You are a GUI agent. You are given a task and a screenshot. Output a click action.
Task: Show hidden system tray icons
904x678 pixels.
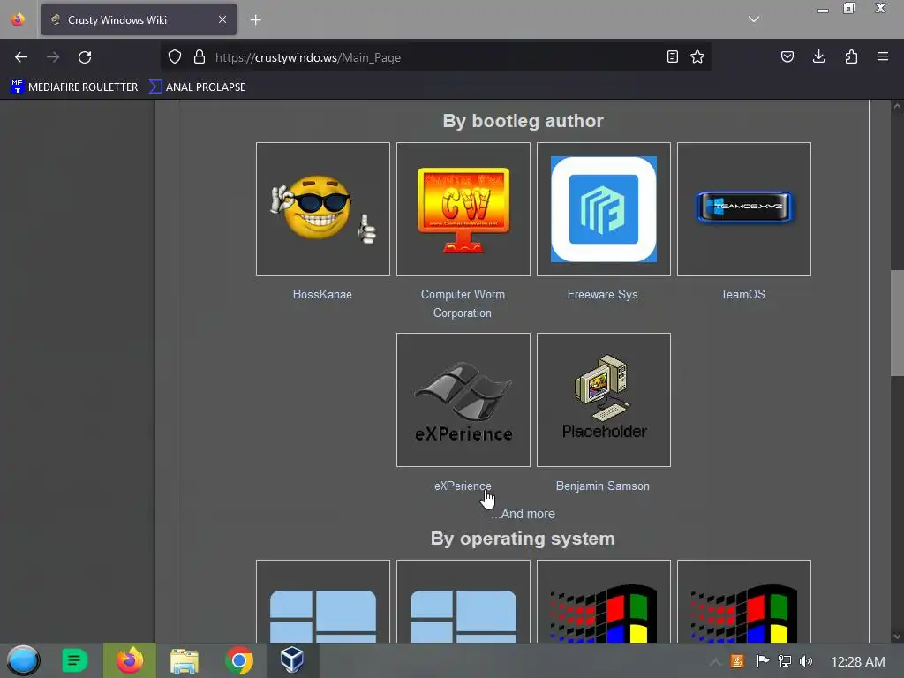tap(715, 662)
